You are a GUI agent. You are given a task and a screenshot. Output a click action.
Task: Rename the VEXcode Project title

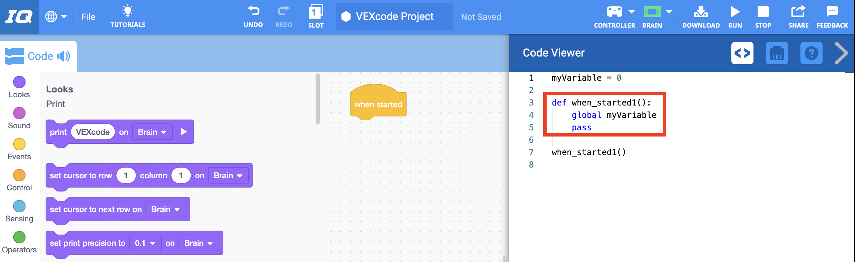click(394, 16)
